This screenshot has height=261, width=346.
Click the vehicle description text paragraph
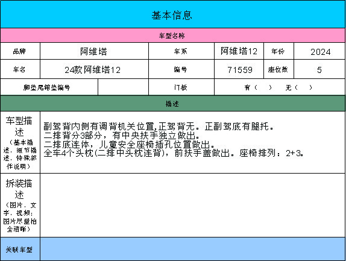(x=174, y=139)
